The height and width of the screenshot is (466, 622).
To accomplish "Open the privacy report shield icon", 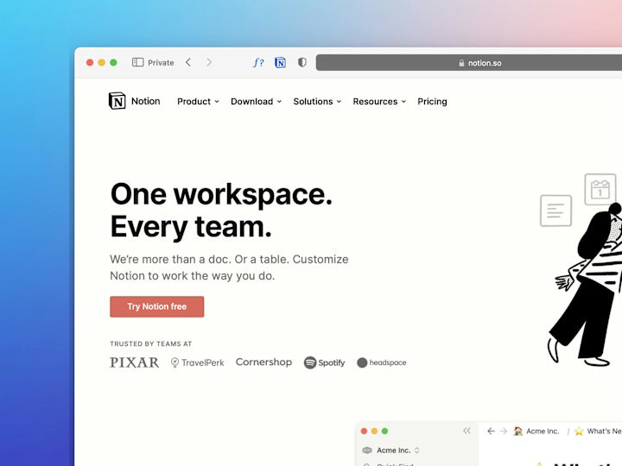I will coord(302,63).
